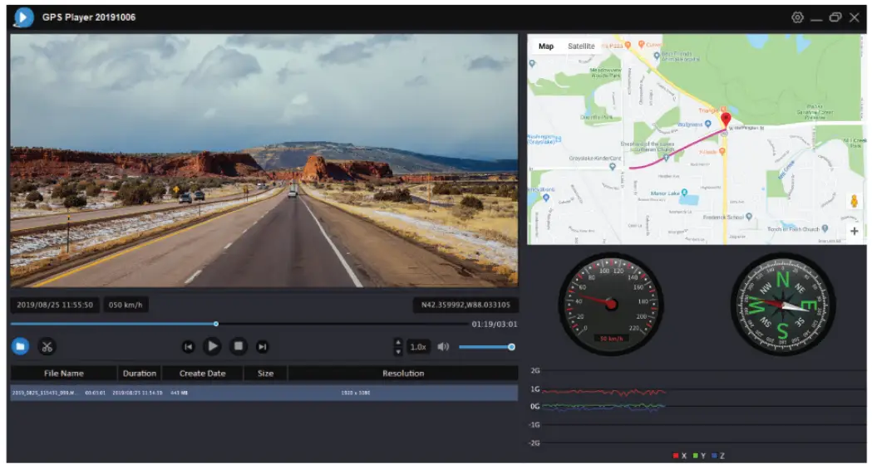
Task: Click the N42.359992,W88.033105 coordinates
Action: [466, 305]
